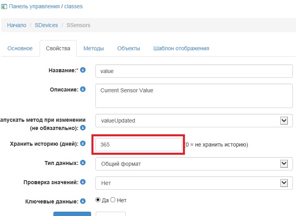Screen dimensions: 296x216
Task: Expand the Общий формат data type dropdown
Action: tap(194, 164)
